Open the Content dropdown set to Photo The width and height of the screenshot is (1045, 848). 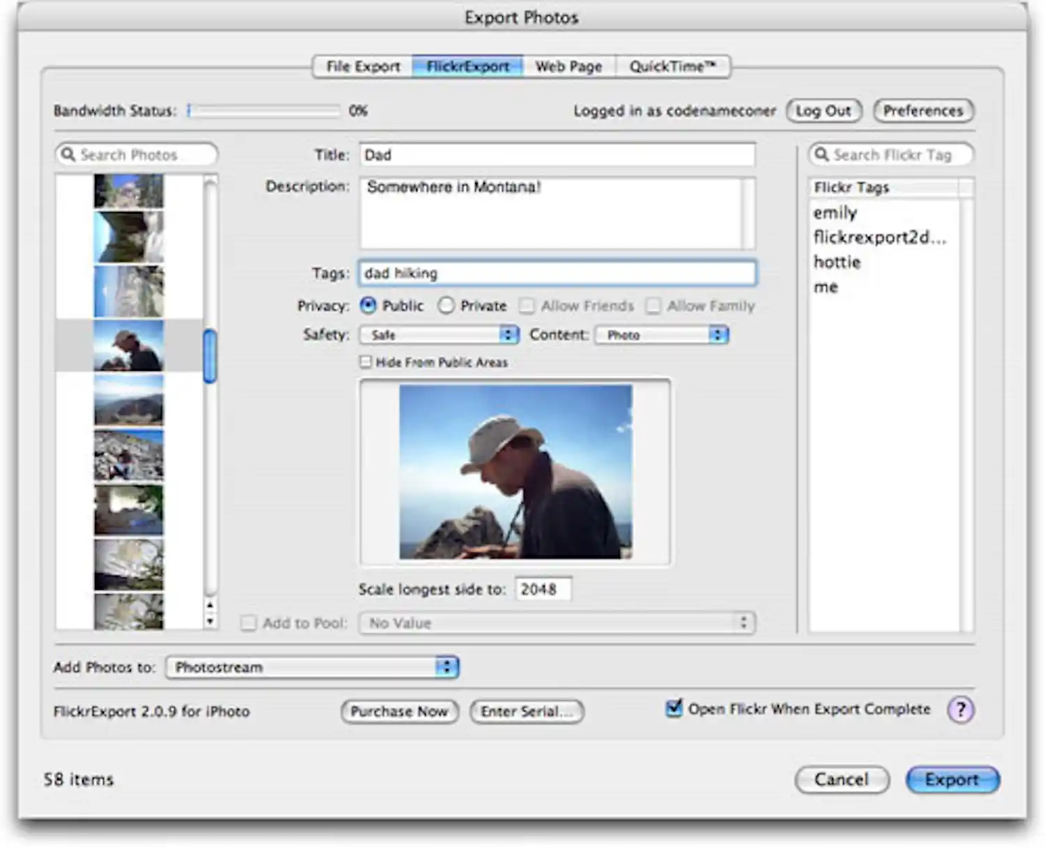(x=659, y=335)
